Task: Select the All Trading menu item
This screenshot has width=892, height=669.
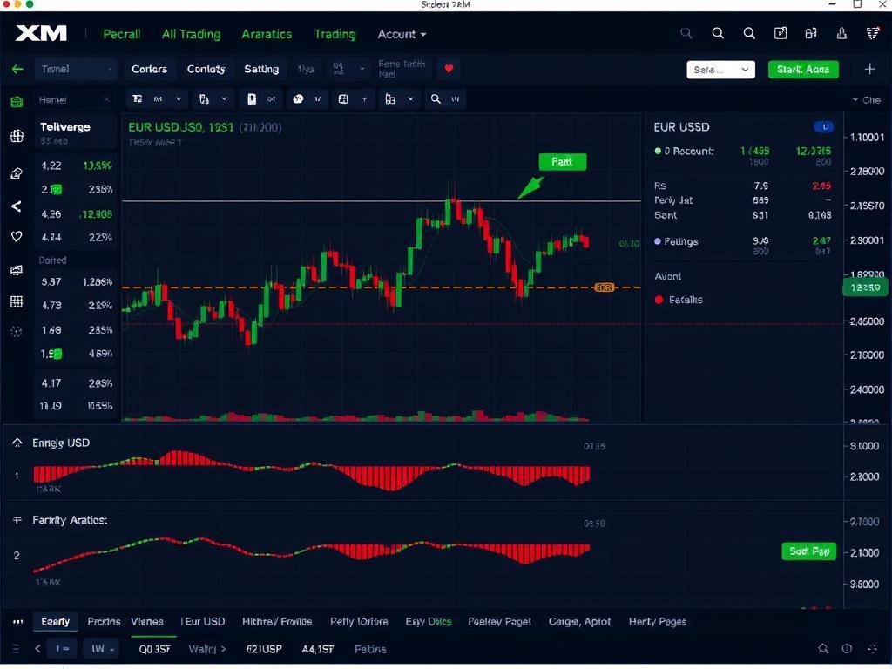Action: 191,34
